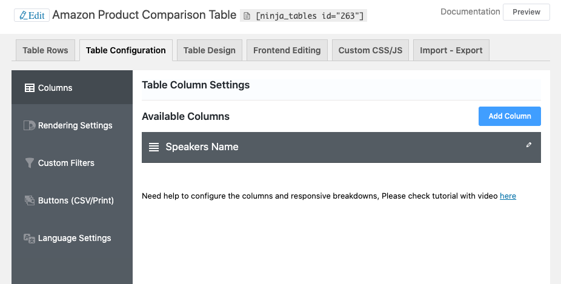The height and width of the screenshot is (284, 561).
Task: Click the pencil icon on Speakers Name row
Action: click(529, 145)
